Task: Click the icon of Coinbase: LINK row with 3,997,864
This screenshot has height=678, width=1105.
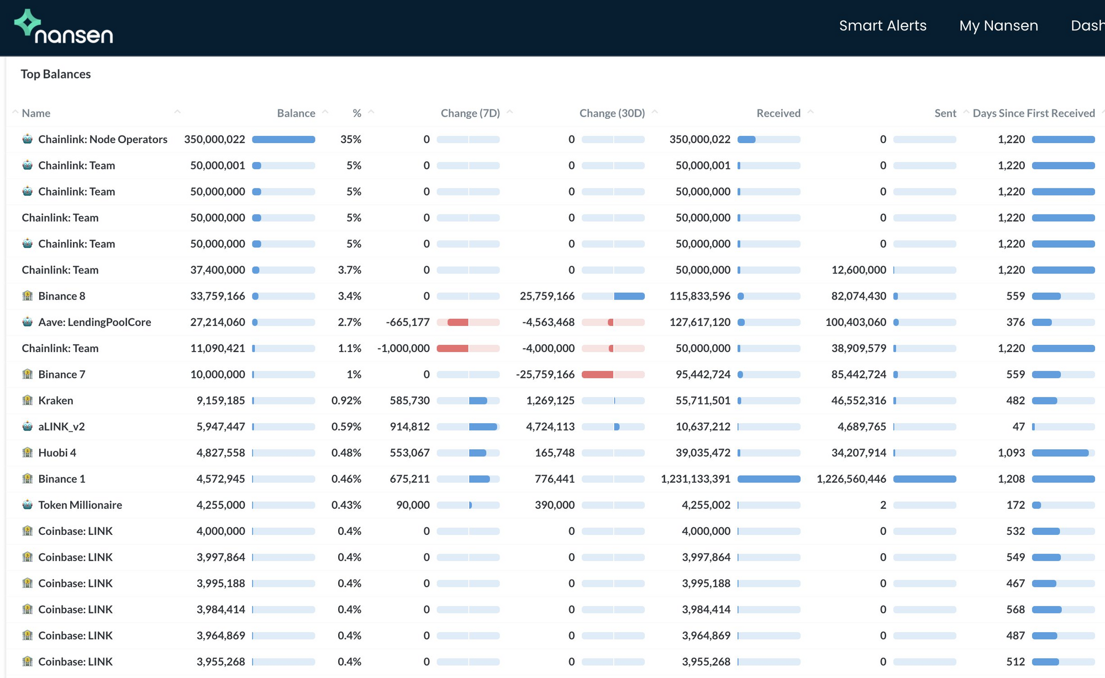Action: coord(27,556)
